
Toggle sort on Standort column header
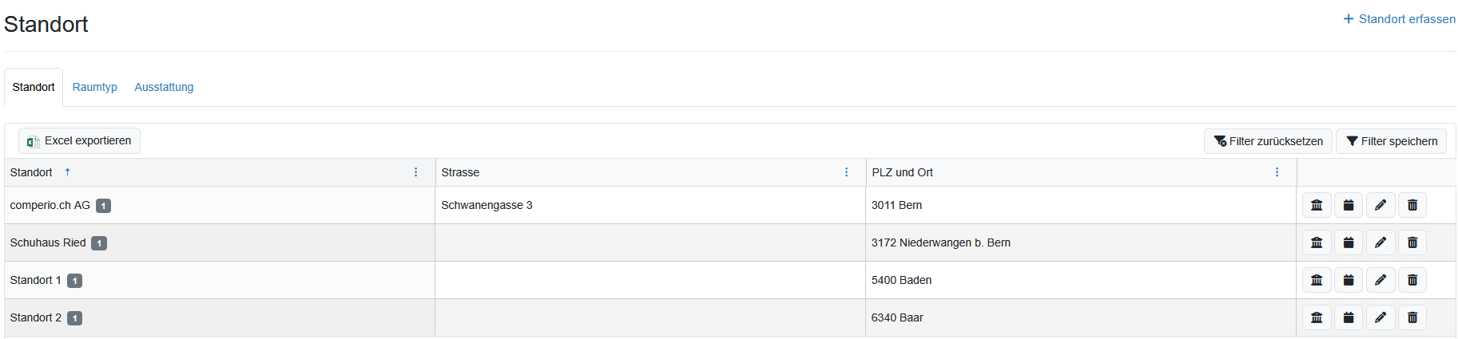point(31,172)
